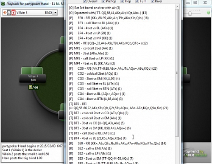Select 'MP4 - 4bet vs BL (KK,AKo)' row
212x164 pixels.
92,63
